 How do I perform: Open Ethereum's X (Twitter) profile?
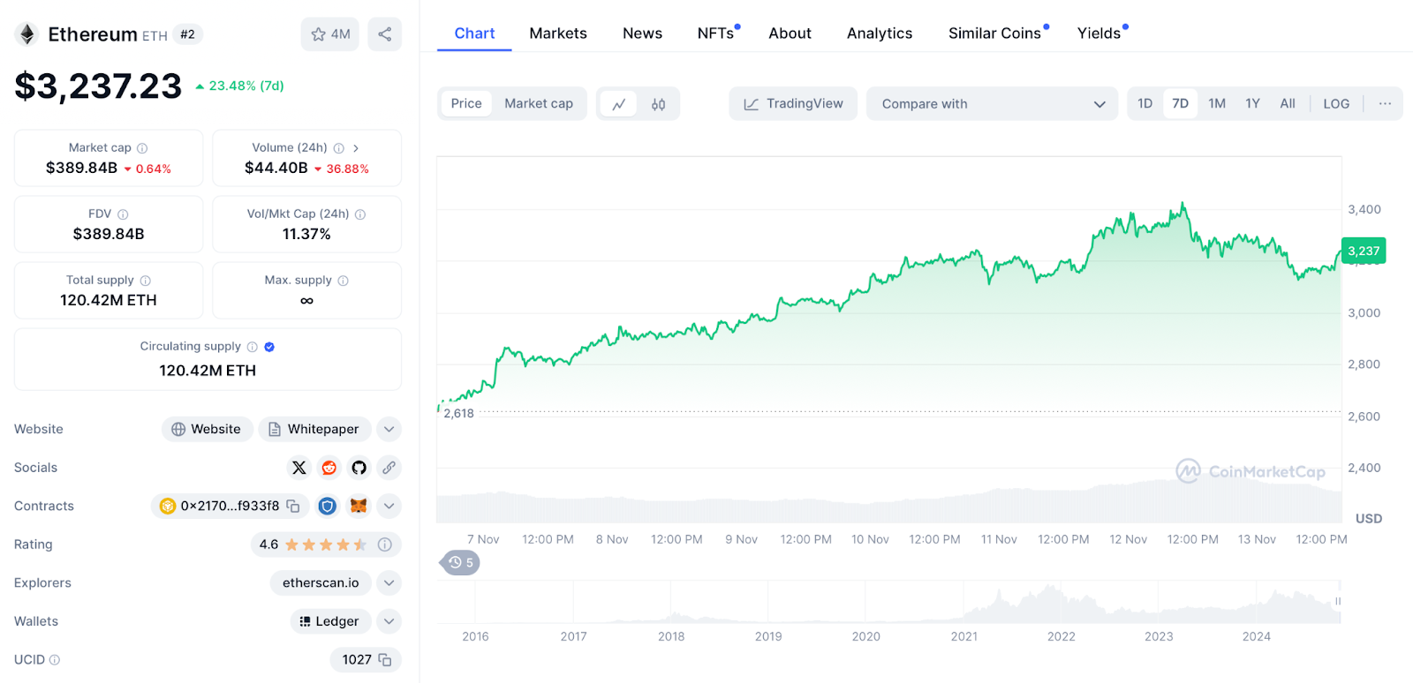tap(299, 468)
